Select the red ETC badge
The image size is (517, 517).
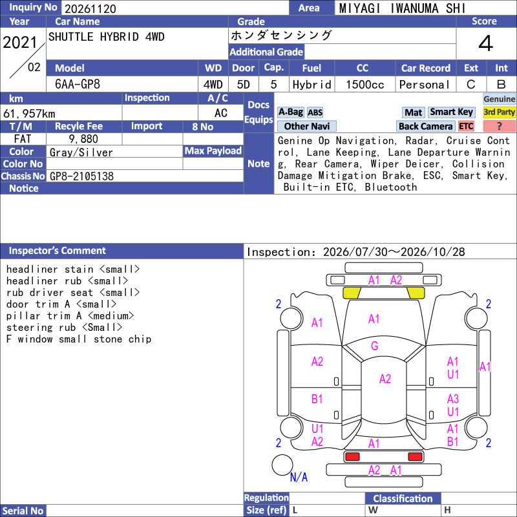[x=466, y=126]
